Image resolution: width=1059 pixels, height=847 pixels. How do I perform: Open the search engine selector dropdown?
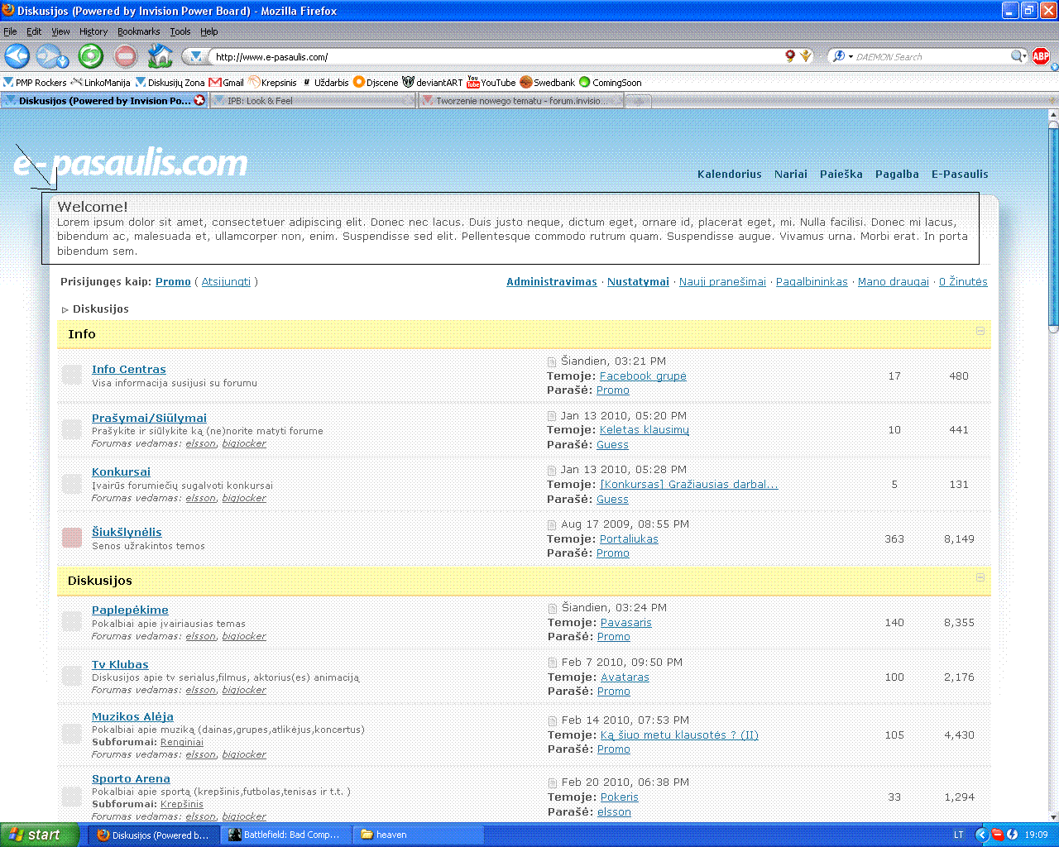click(842, 56)
